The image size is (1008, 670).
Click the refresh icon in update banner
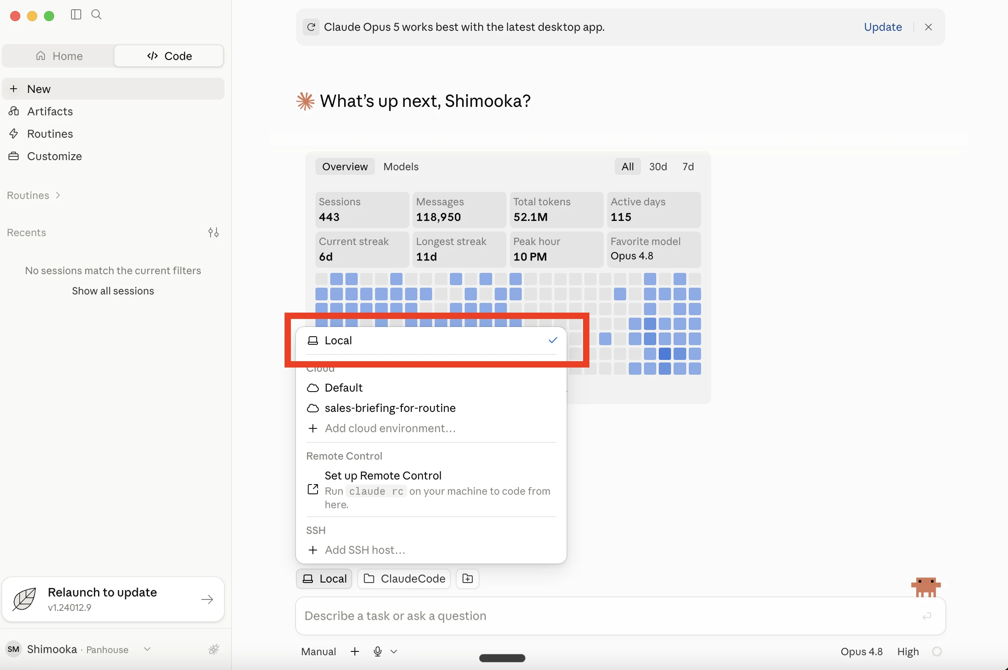(311, 27)
